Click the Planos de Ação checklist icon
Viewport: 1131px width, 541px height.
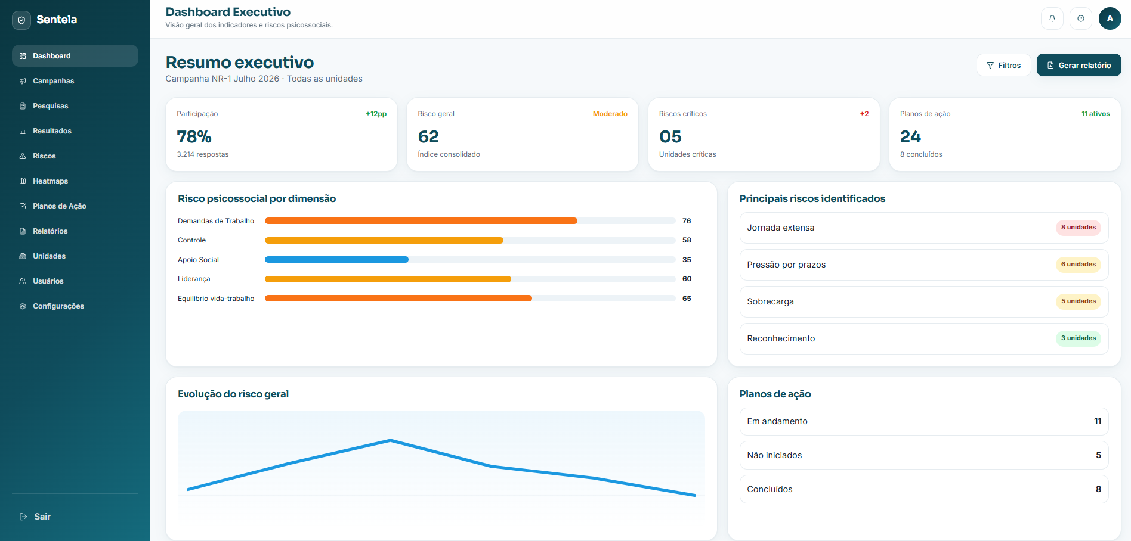pos(23,206)
